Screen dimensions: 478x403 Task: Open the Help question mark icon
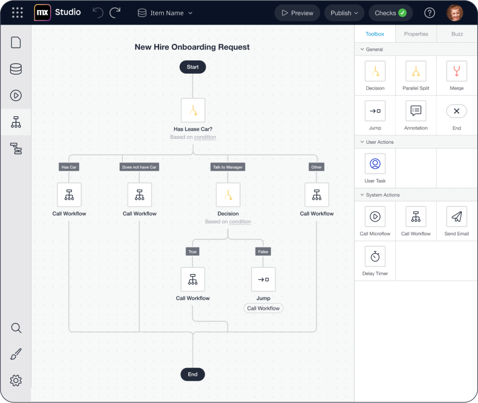pyautogui.click(x=429, y=13)
